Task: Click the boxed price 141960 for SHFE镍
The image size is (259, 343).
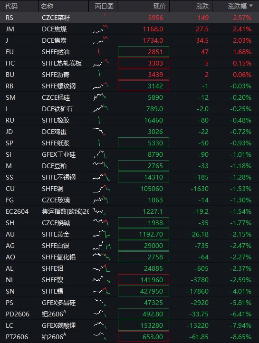Action: (x=144, y=280)
